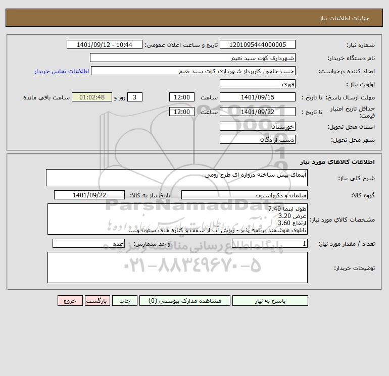
Task: Click the label شماره نیاز:
Action: (361, 45)
